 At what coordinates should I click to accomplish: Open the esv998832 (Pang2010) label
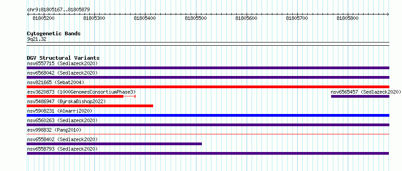pyautogui.click(x=54, y=130)
